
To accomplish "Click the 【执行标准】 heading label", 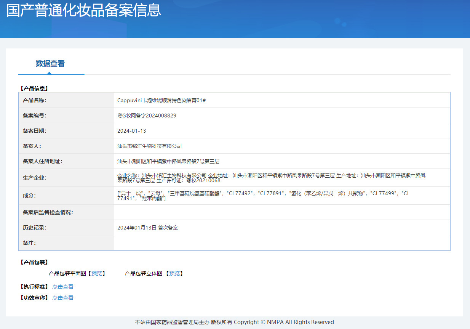I will (34, 287).
